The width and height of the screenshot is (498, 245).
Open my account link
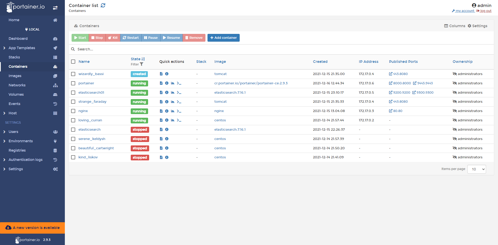click(463, 11)
